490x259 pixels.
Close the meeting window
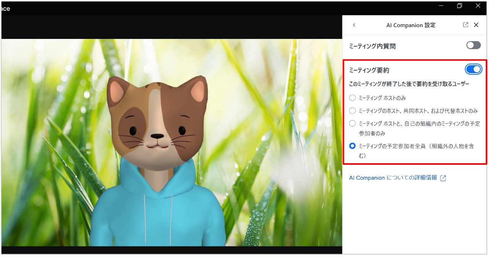point(478,6)
